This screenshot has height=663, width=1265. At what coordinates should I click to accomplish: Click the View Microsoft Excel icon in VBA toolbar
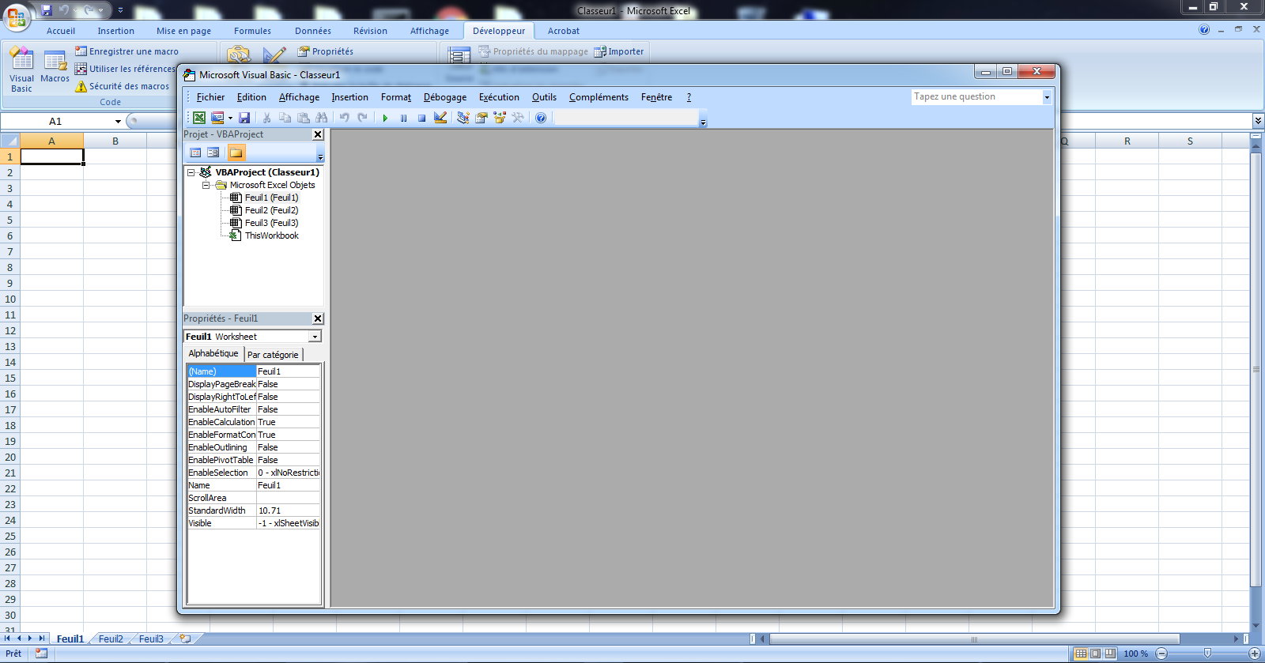[199, 118]
